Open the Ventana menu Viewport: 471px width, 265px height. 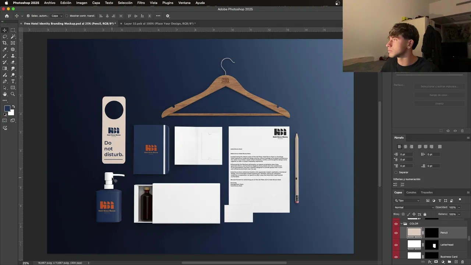(x=184, y=3)
